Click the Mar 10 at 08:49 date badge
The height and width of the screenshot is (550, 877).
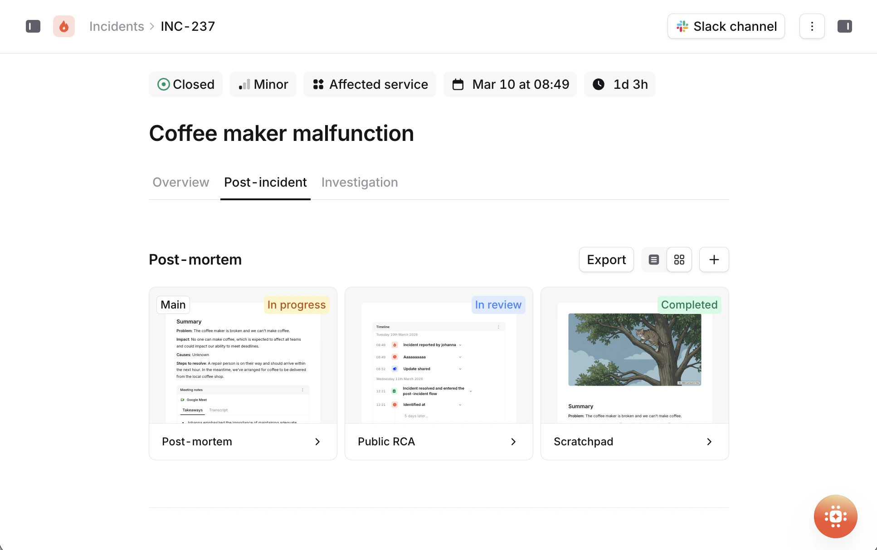tap(510, 84)
